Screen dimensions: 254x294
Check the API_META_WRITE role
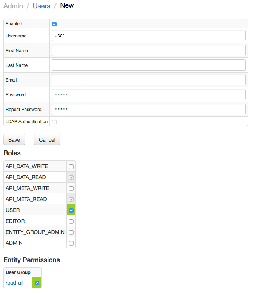point(71,189)
